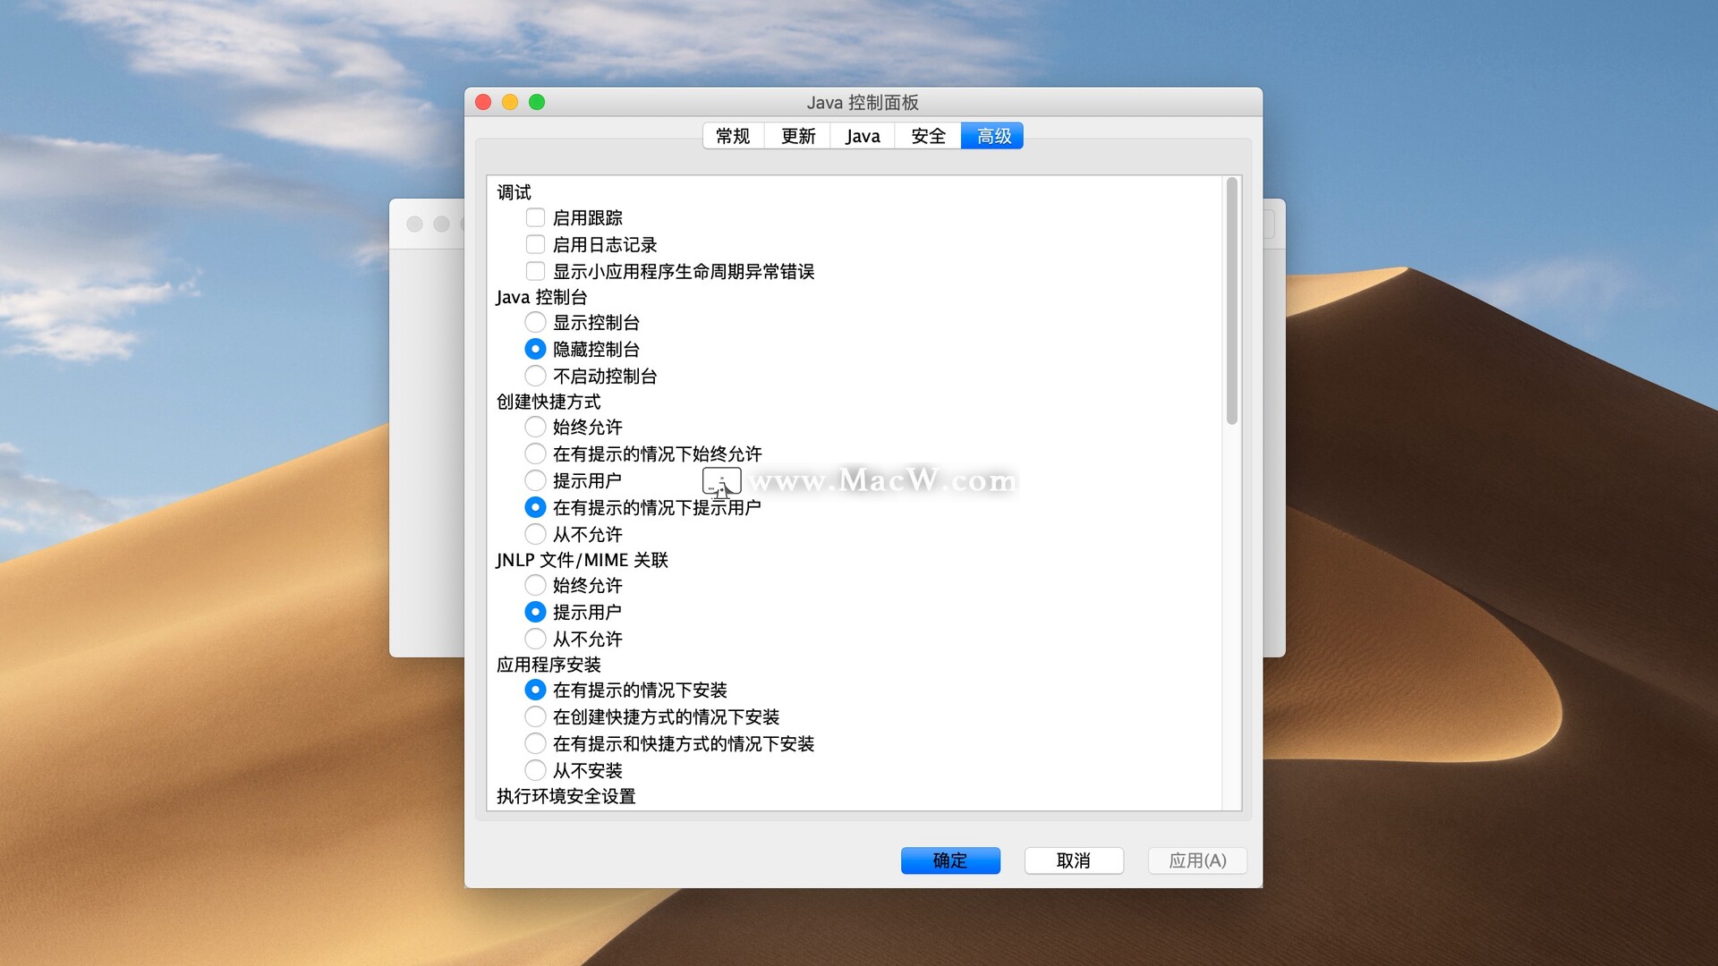The image size is (1718, 966).
Task: Switch to the 常规 tab
Action: [733, 136]
